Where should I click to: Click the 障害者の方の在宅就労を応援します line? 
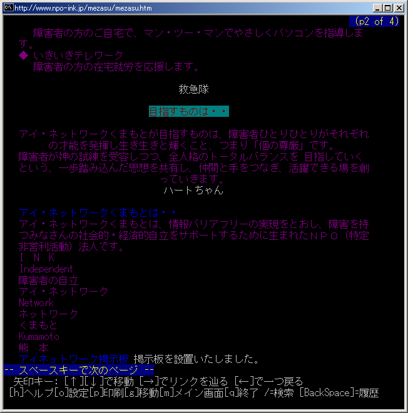pos(116,67)
